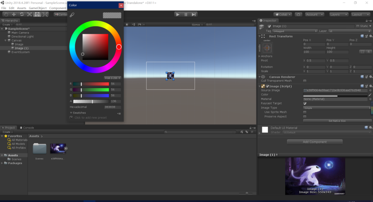The image size is (373, 202).
Task: Select the Rect Transform tool
Action: click(37, 15)
